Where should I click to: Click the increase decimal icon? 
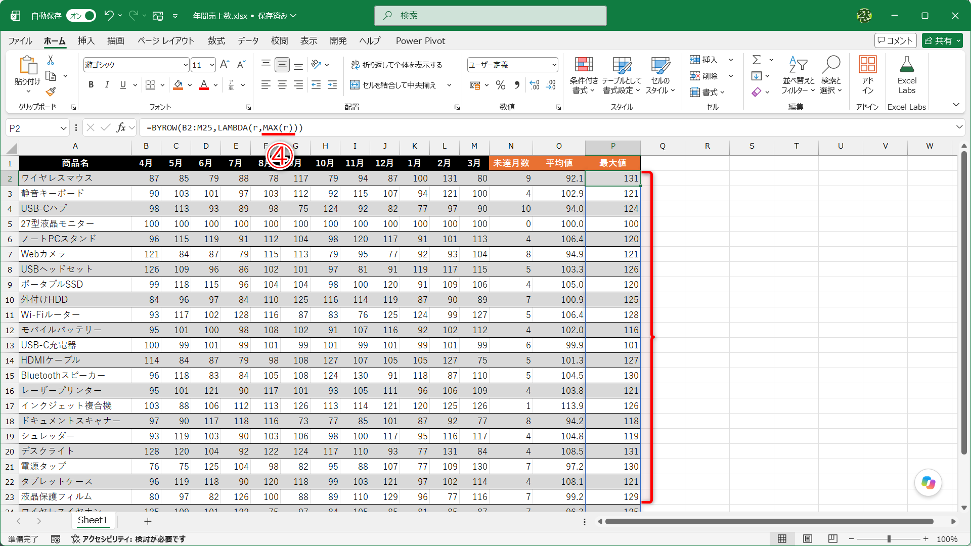[x=535, y=85]
